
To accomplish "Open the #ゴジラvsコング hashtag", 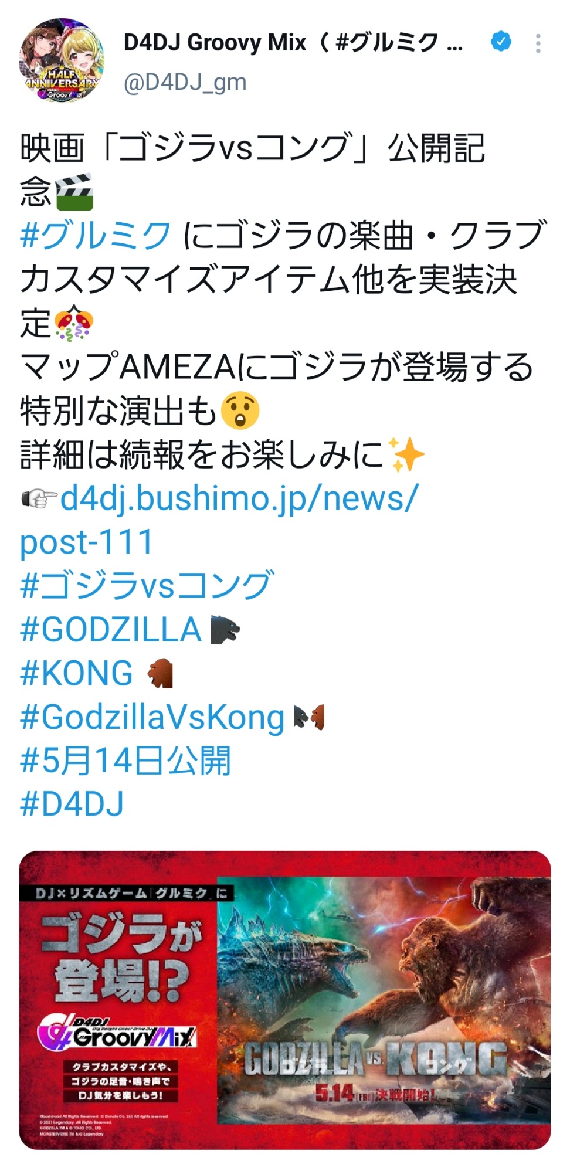I will (147, 585).
